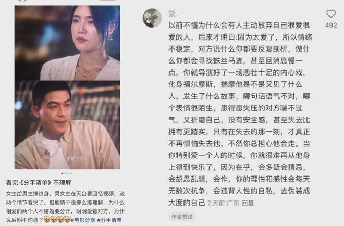Click the 2天前 timestamp
Viewport: 344px width, 226px height.
click(x=216, y=203)
